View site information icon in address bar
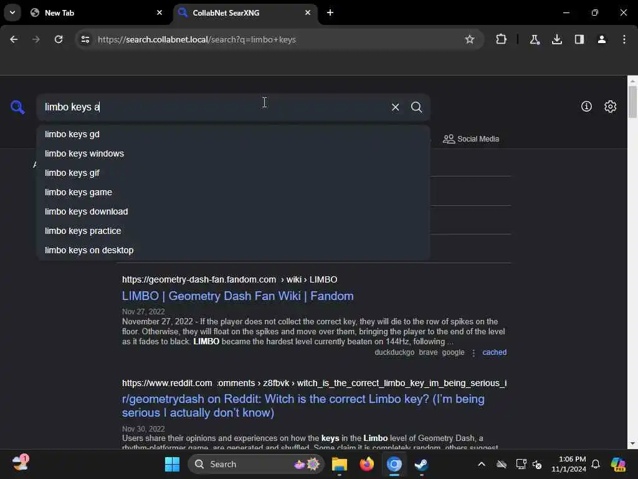The width and height of the screenshot is (638, 479). [85, 39]
